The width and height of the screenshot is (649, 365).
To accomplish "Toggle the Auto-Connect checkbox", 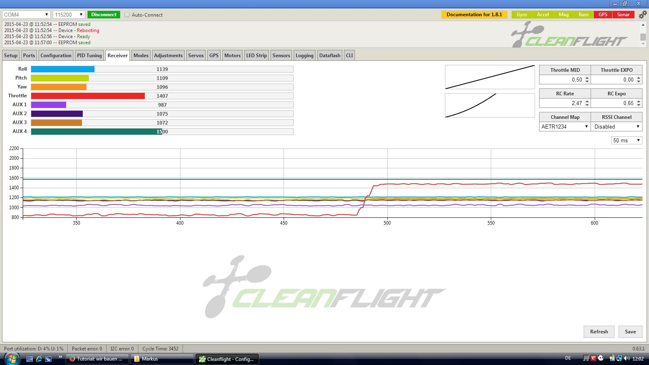I will (x=127, y=15).
